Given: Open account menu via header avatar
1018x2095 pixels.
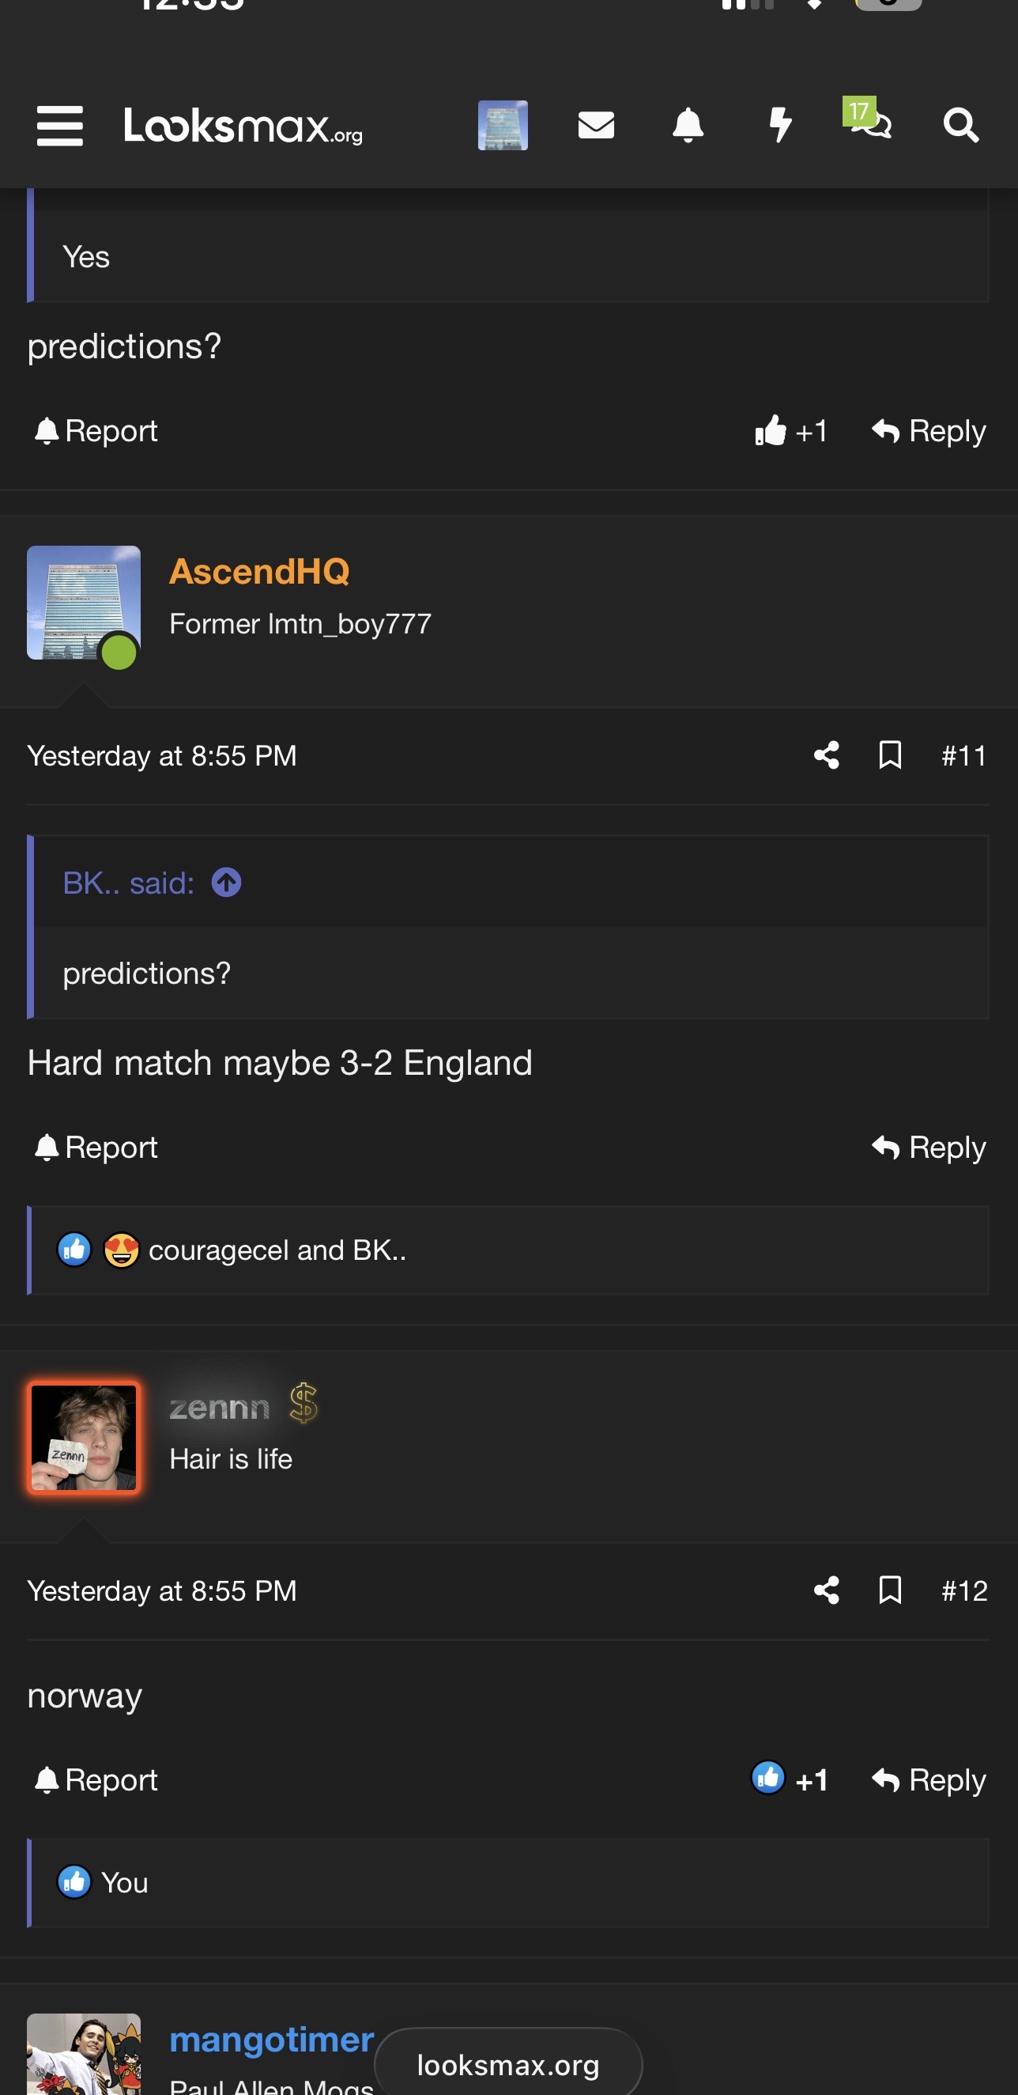Looking at the screenshot, I should point(503,125).
